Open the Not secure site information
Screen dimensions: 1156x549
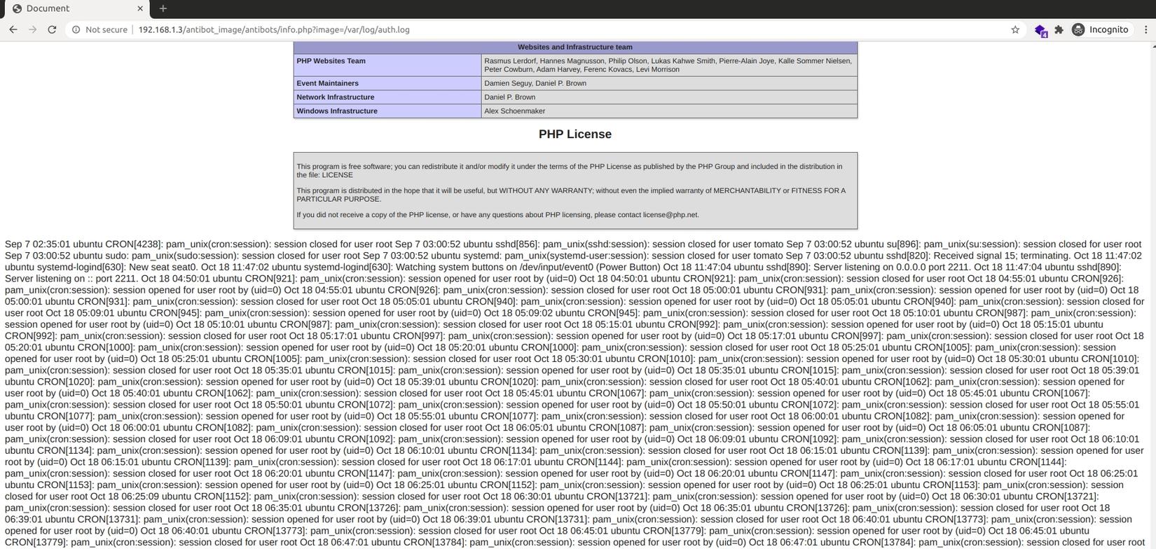pos(99,29)
